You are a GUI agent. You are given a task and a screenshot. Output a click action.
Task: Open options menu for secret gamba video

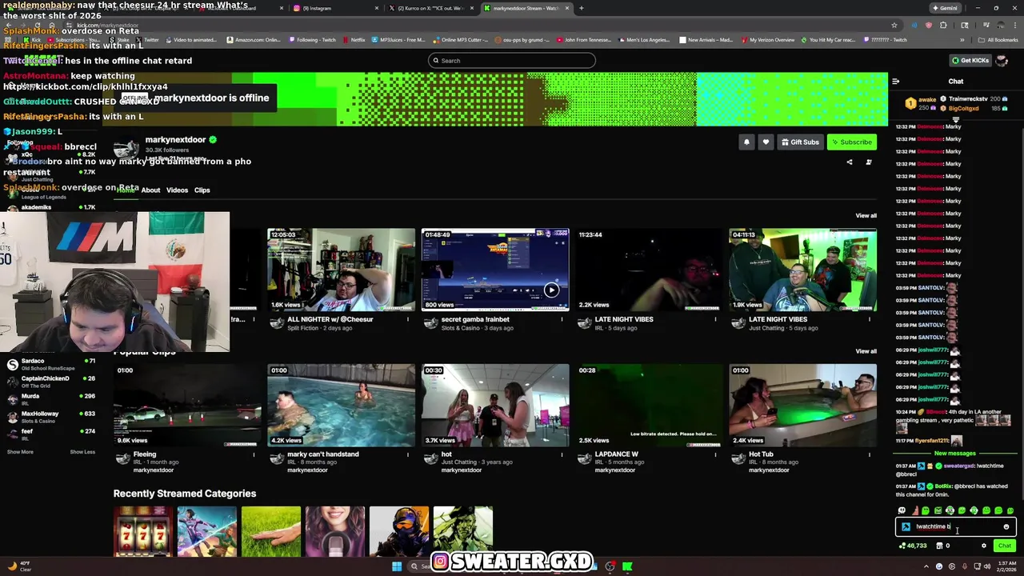[x=562, y=320]
